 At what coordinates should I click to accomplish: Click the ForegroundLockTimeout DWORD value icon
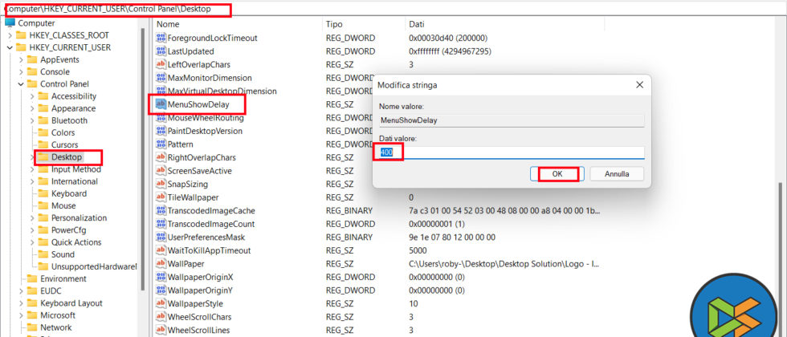[x=161, y=38]
